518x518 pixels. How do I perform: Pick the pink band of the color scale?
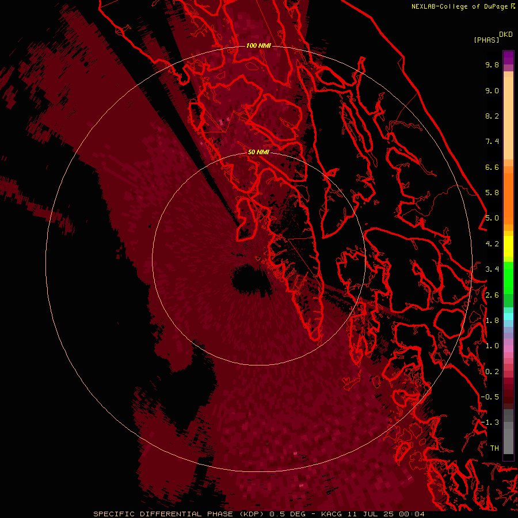(508, 349)
